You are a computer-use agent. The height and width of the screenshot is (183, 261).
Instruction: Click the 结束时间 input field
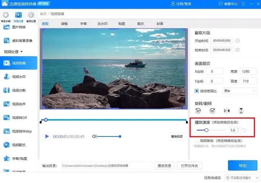point(222,50)
